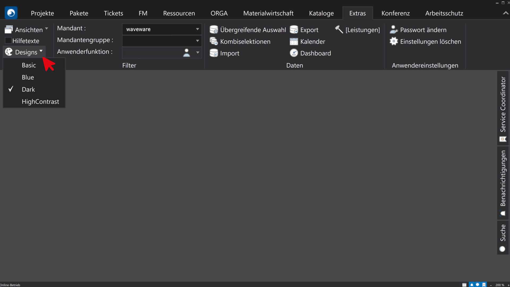
Task: Open the Kalender calendar icon
Action: (294, 41)
